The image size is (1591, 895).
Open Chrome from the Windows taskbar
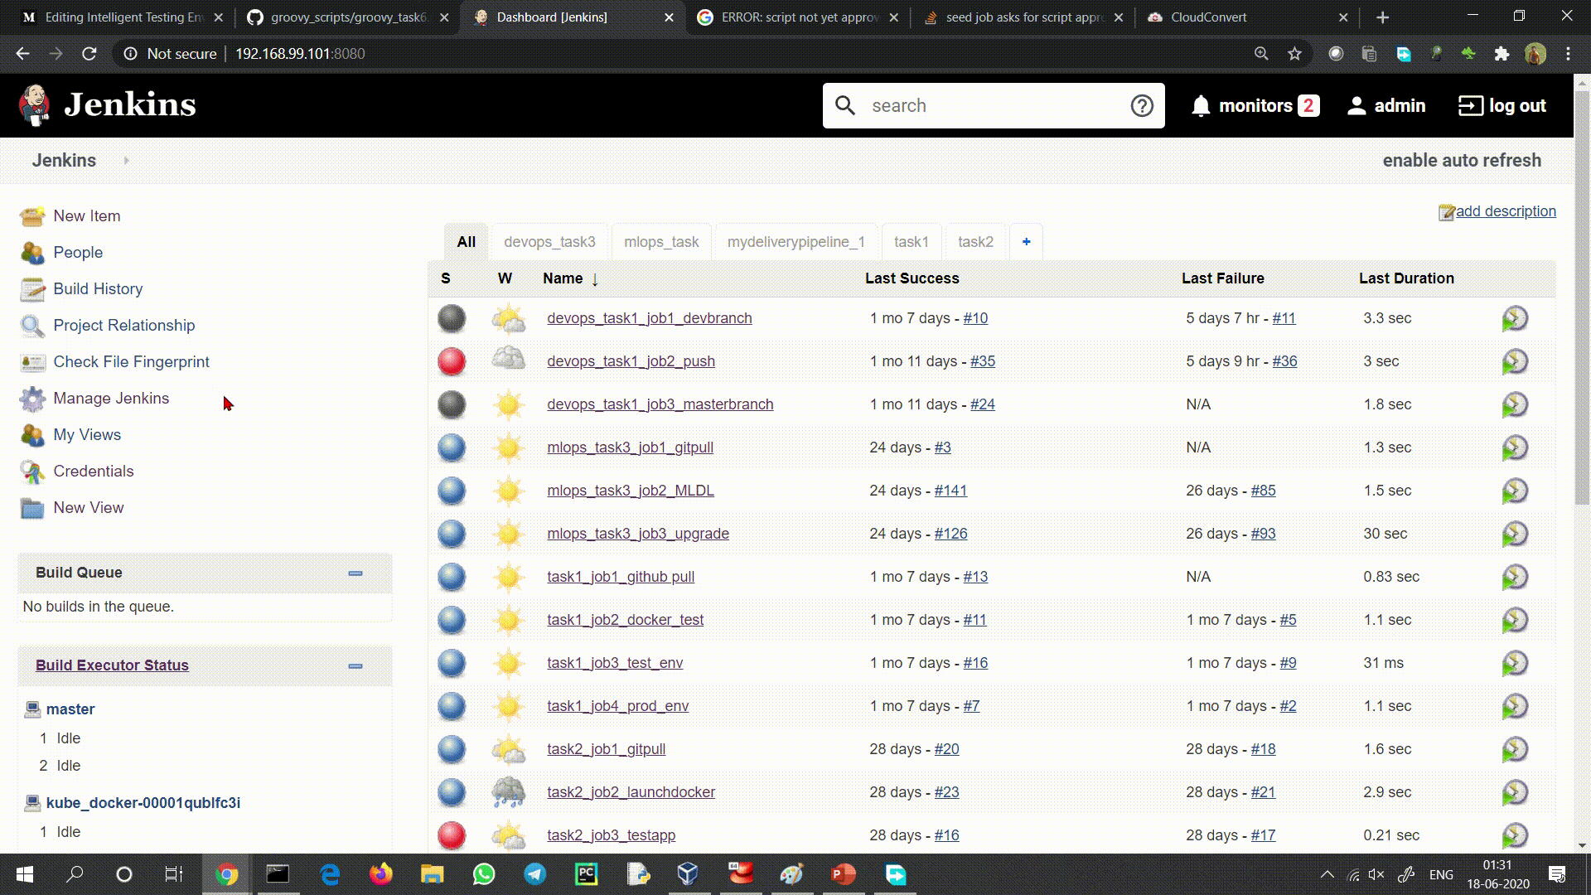226,874
